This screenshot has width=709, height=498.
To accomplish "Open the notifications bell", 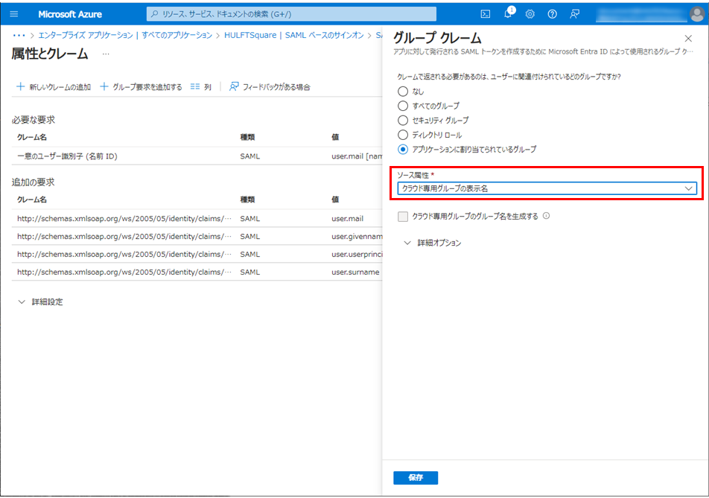I will pyautogui.click(x=508, y=14).
